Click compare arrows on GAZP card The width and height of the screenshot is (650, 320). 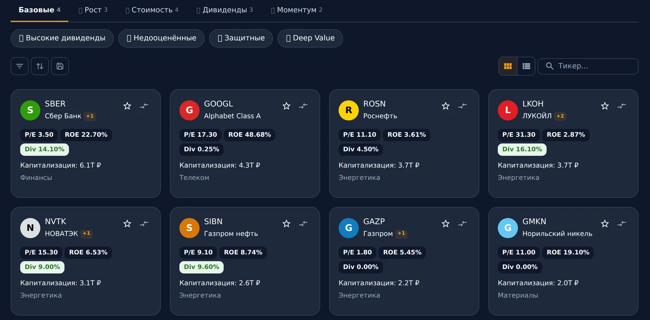463,224
